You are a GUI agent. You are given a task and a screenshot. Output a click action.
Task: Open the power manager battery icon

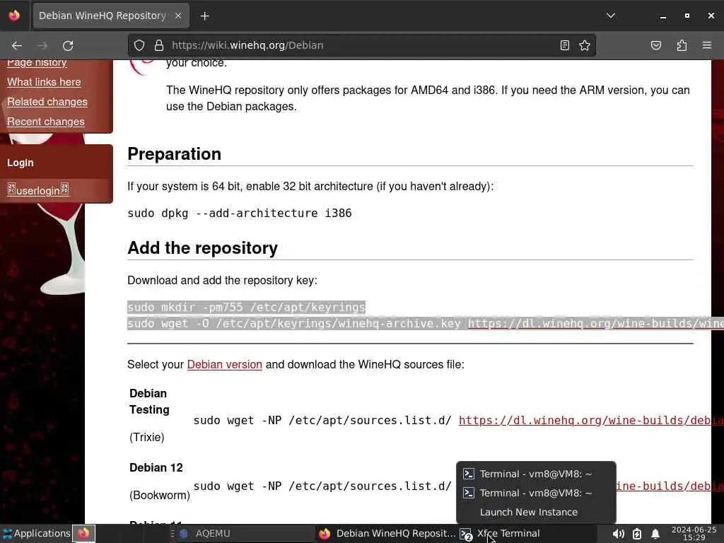[x=637, y=535]
